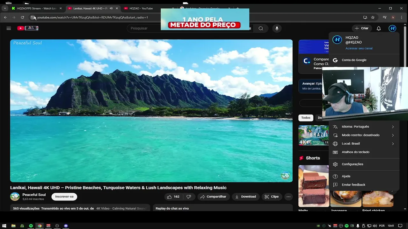Click the install app icon in the address bar
Image resolution: width=408 pixels, height=229 pixels.
[365, 17]
